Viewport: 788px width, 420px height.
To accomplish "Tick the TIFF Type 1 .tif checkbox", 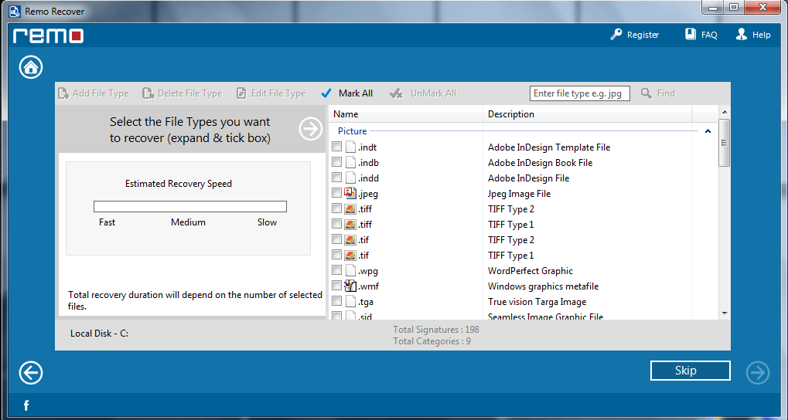I will pos(336,255).
